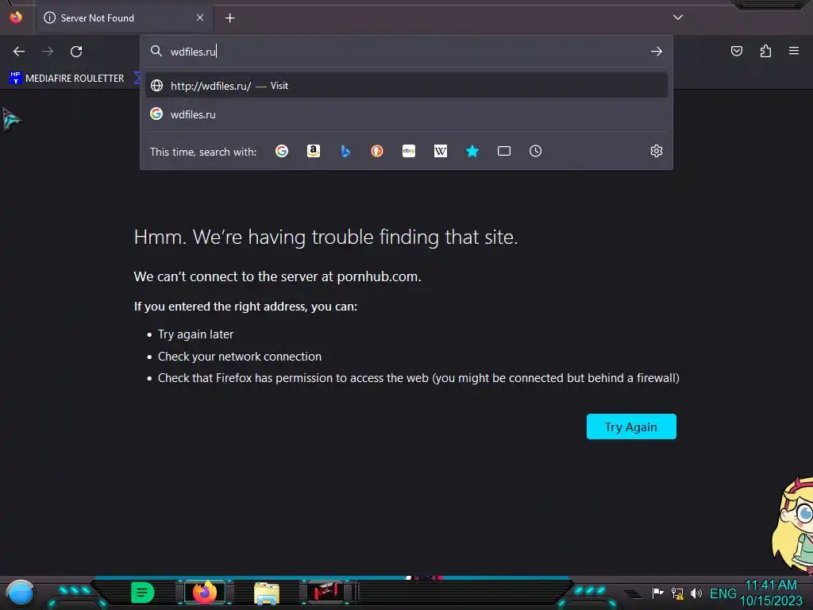
Task: Search open tabs icon
Action: [x=504, y=151]
